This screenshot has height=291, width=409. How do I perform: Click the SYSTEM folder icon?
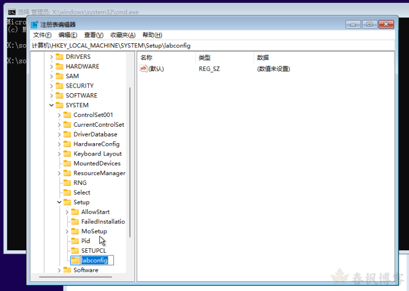[x=59, y=105]
